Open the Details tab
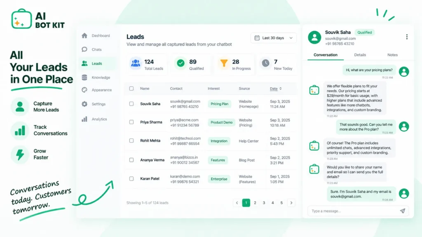Viewport: 422px width, 237px height. pos(360,55)
